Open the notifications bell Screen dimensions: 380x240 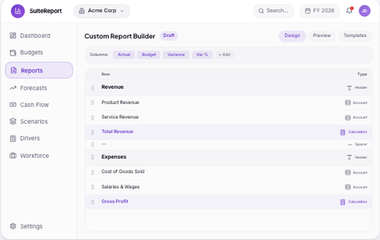(x=349, y=11)
